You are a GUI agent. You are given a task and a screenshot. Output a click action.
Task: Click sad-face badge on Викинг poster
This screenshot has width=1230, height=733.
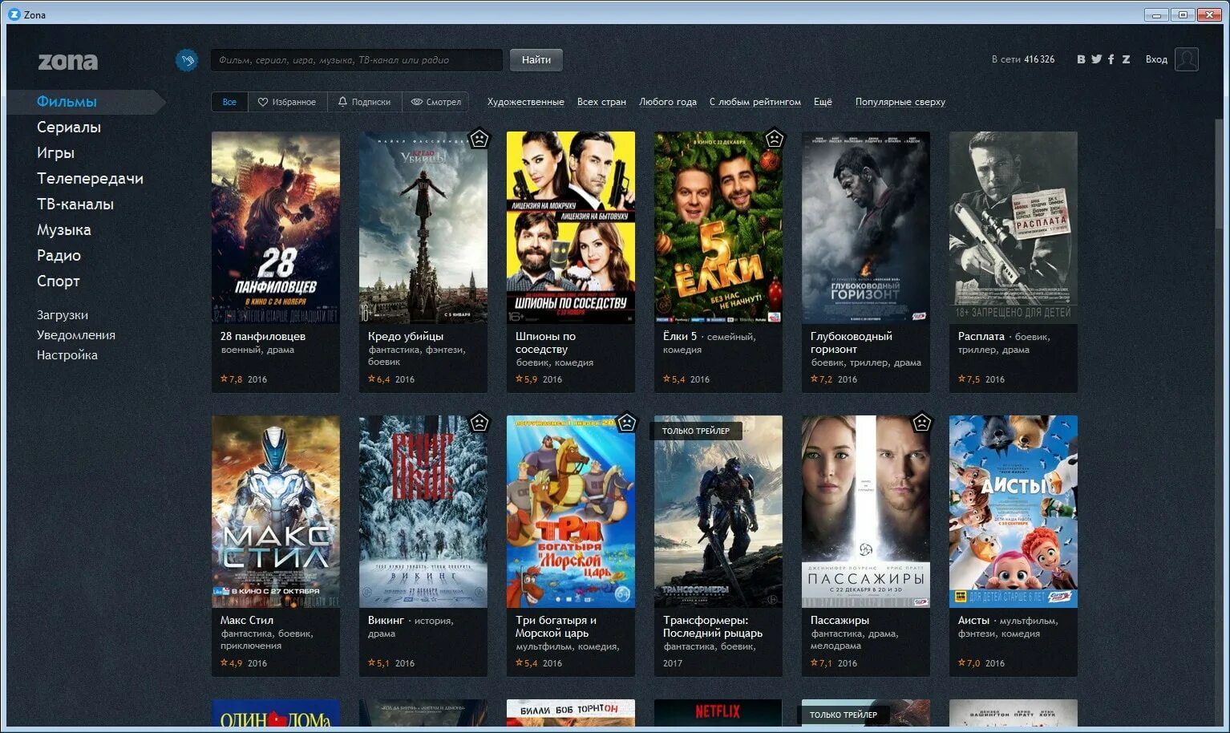(479, 423)
